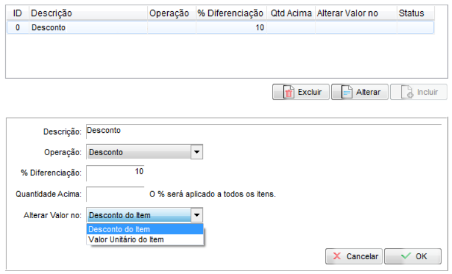The image size is (452, 274).
Task: Click the green checkmark OK icon
Action: tap(406, 256)
